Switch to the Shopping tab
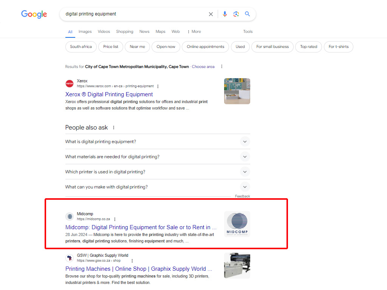This screenshot has height=290, width=387. [x=124, y=32]
